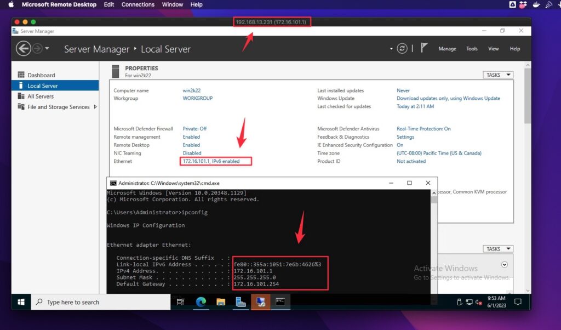The height and width of the screenshot is (330, 561).
Task: Open the Window menu
Action: pyautogui.click(x=172, y=4)
